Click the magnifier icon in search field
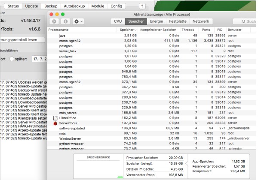 click(x=243, y=21)
